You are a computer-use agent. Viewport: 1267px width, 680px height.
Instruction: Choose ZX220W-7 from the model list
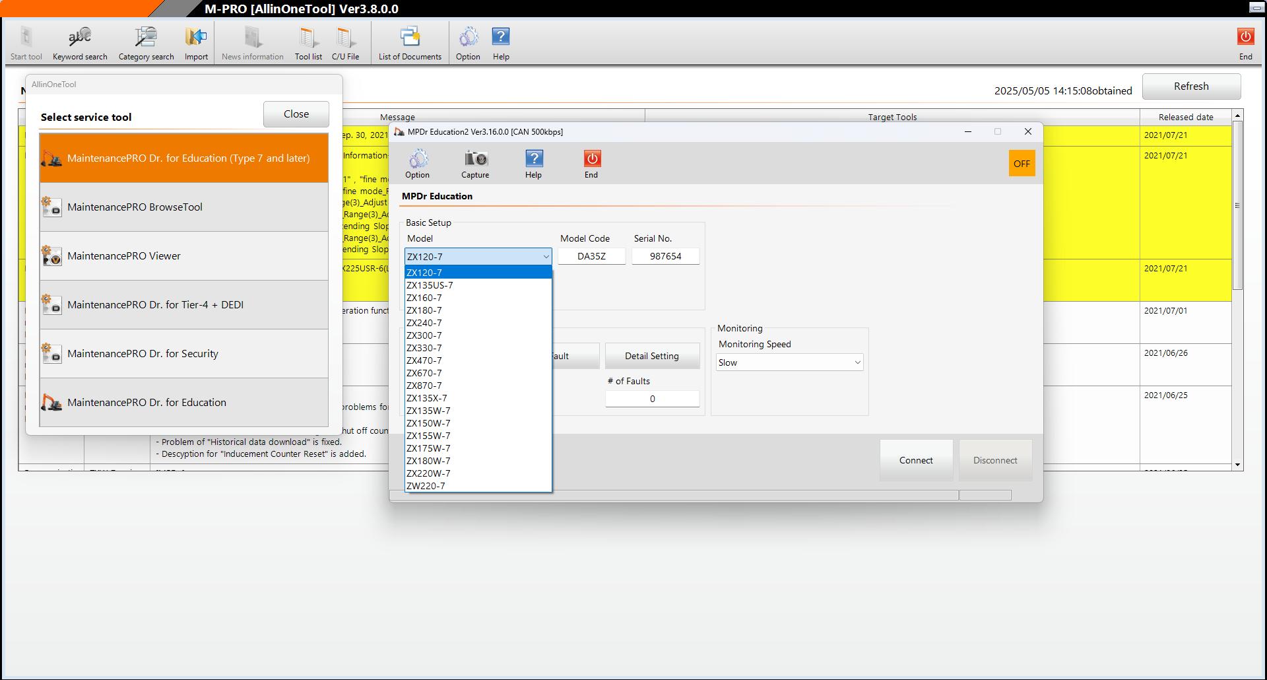478,473
